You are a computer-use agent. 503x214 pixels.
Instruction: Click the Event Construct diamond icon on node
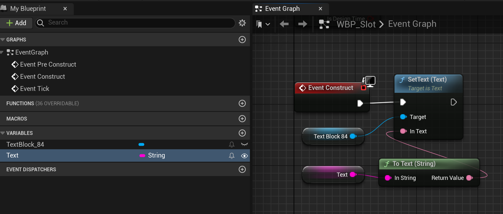(x=303, y=88)
